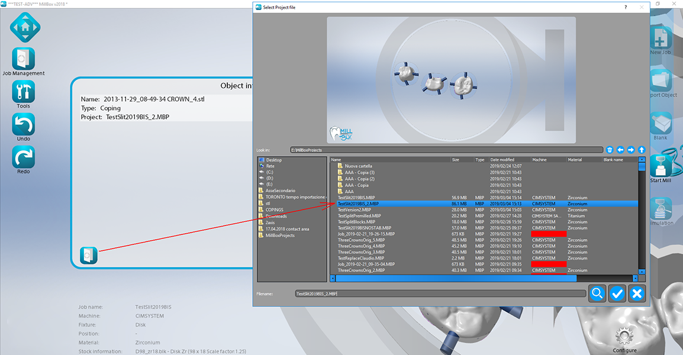The width and height of the screenshot is (683, 355).
Task: Click the project preview thumbnail with three crowns
Action: (451, 80)
